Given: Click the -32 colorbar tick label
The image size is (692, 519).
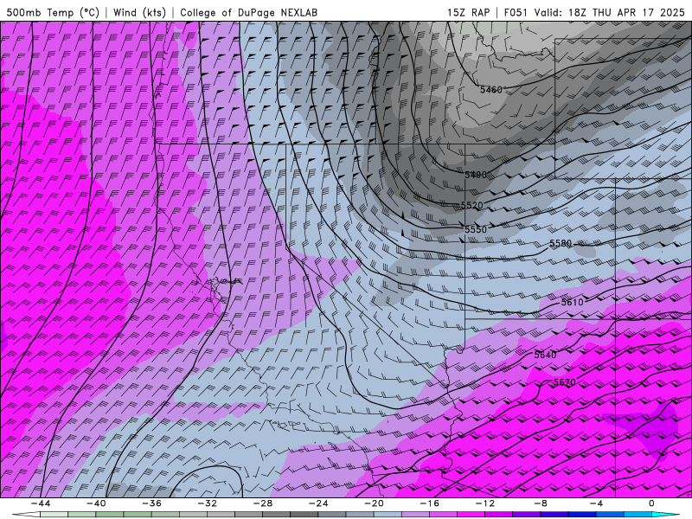Looking at the screenshot, I should pyautogui.click(x=207, y=503).
